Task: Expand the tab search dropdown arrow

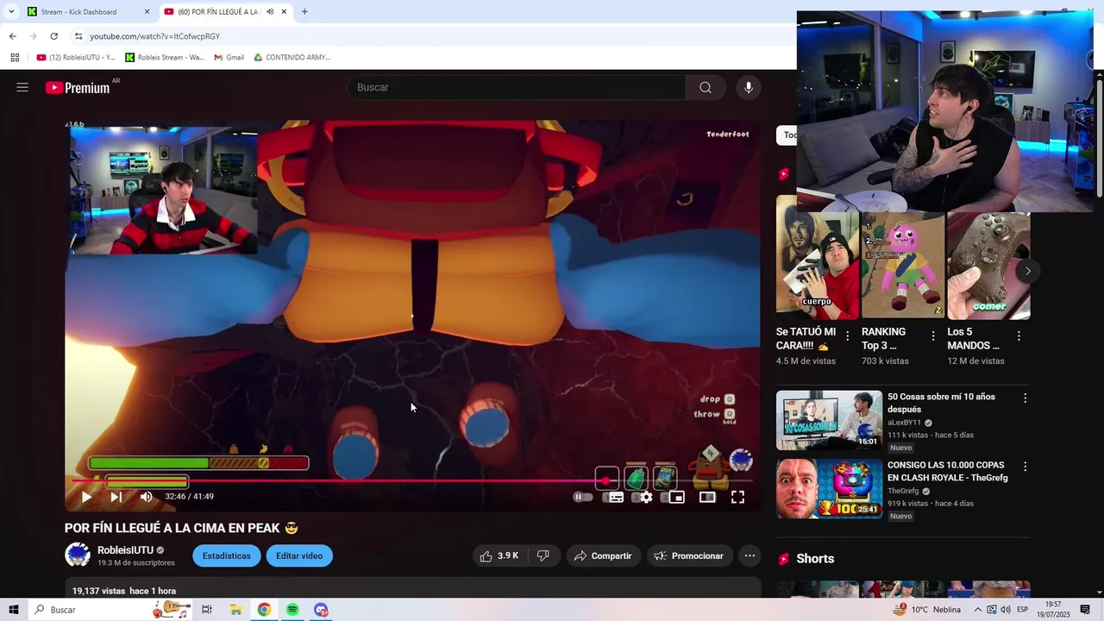Action: click(11, 12)
